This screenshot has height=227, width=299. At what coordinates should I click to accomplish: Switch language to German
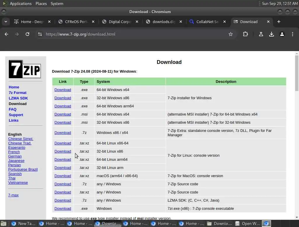point(15,156)
